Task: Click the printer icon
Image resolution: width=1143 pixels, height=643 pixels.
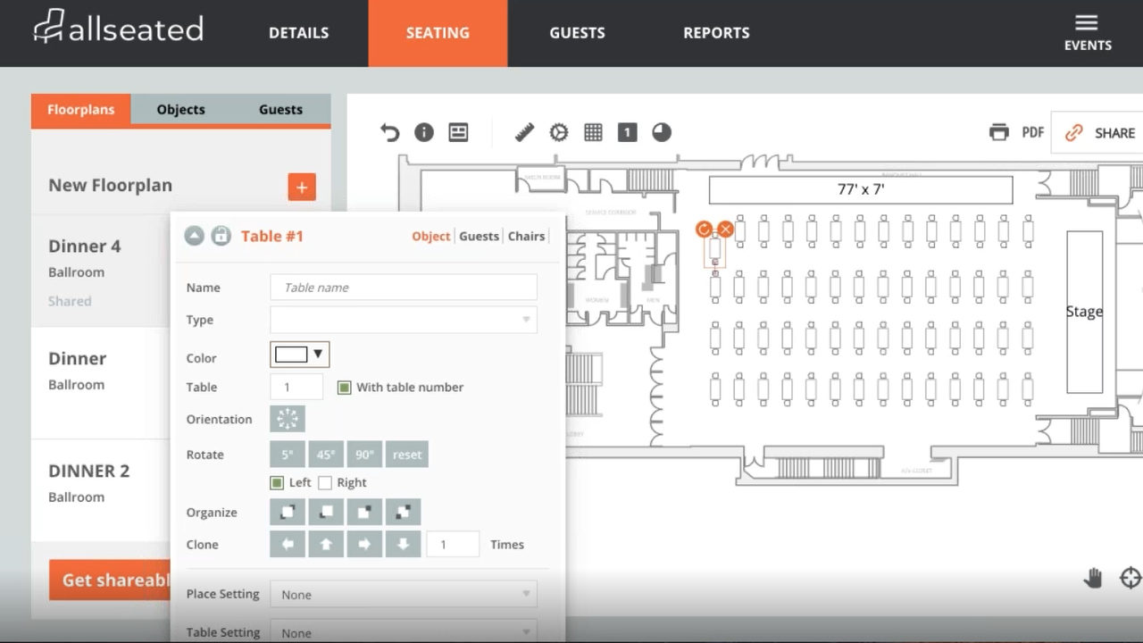Action: 998,132
